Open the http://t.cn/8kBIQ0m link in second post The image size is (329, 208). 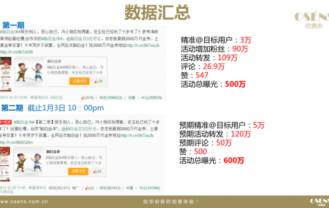click(16, 142)
